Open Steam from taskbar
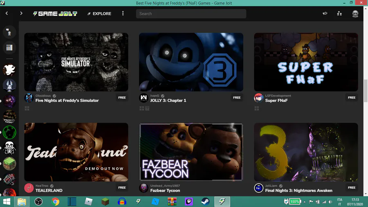 tap(205, 202)
